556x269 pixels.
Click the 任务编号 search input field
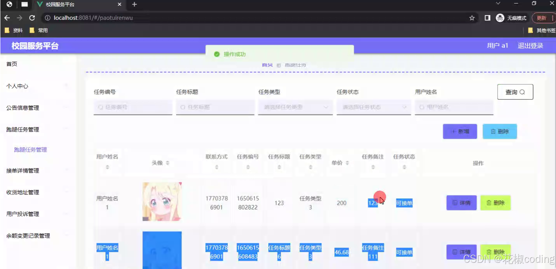132,107
